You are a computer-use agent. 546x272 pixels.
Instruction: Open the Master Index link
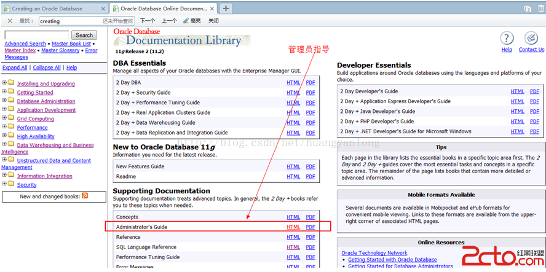tap(20, 50)
